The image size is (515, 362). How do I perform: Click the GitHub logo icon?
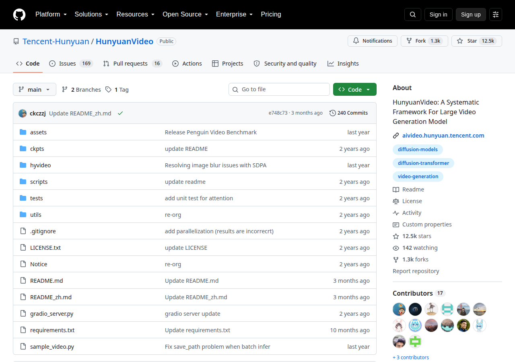coord(19,14)
